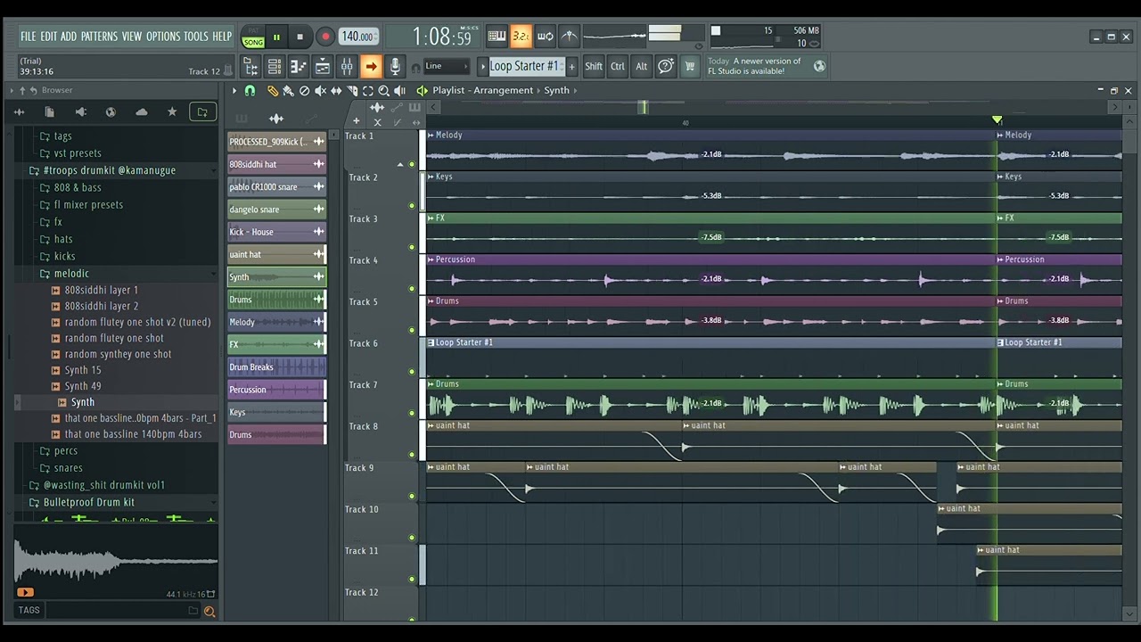Open the help chat bubble icon
This screenshot has width=1141, height=642.
pyautogui.click(x=665, y=66)
